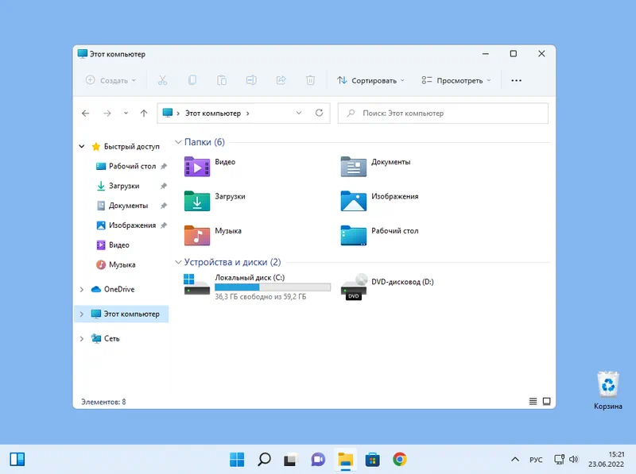636x474 pixels.
Task: Select Локальный диск (C:) storage bar
Action: click(x=273, y=287)
